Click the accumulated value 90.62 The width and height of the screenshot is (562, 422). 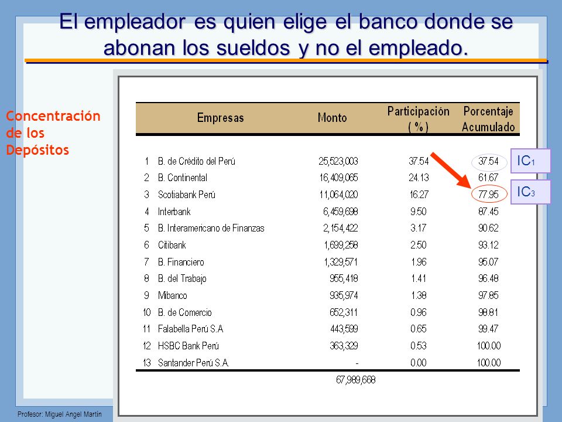488,228
